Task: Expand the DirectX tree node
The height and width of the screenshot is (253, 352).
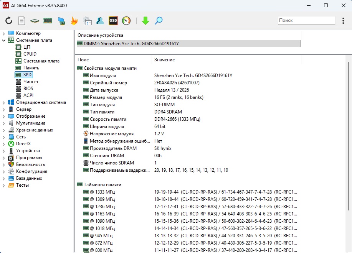Action: point(3,144)
